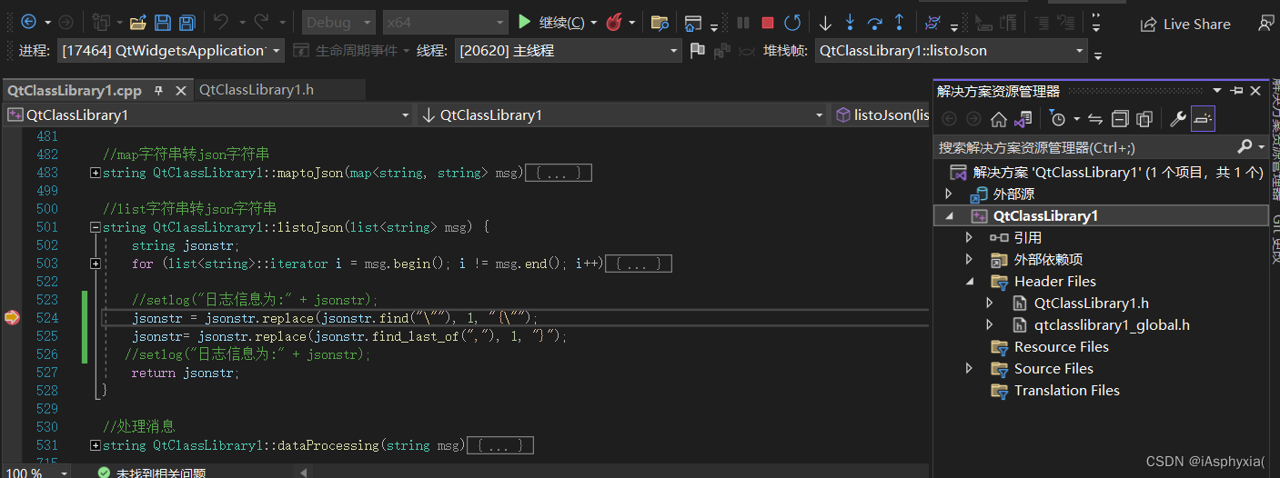Open the member dropdown showing listoJson
This screenshot has height=478, width=1280.
click(x=881, y=115)
